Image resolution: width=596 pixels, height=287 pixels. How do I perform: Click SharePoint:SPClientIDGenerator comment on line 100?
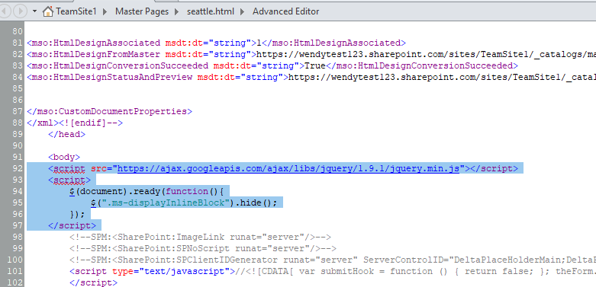click(x=333, y=260)
